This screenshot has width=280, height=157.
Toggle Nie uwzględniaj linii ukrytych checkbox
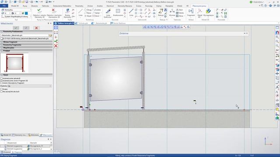pyautogui.click(x=2, y=92)
